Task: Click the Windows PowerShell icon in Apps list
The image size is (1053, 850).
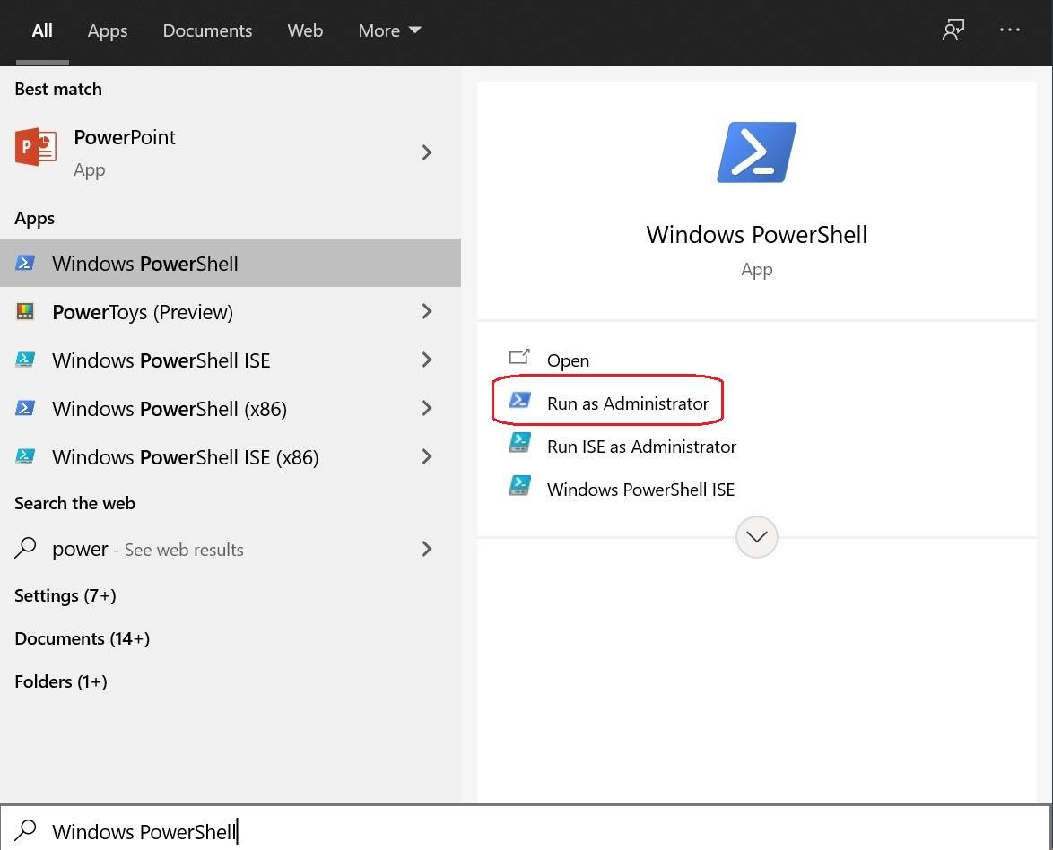Action: pos(25,263)
